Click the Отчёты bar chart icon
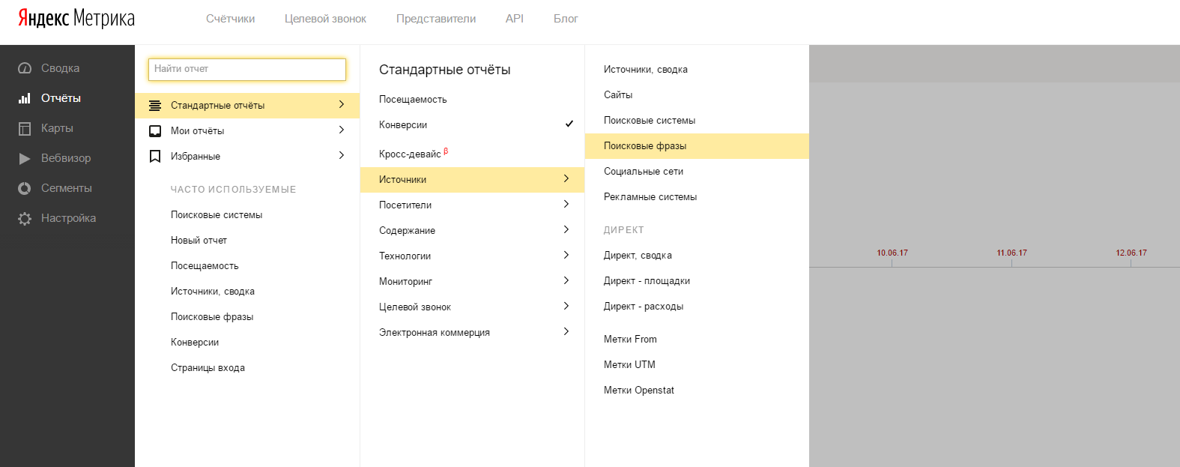 25,98
